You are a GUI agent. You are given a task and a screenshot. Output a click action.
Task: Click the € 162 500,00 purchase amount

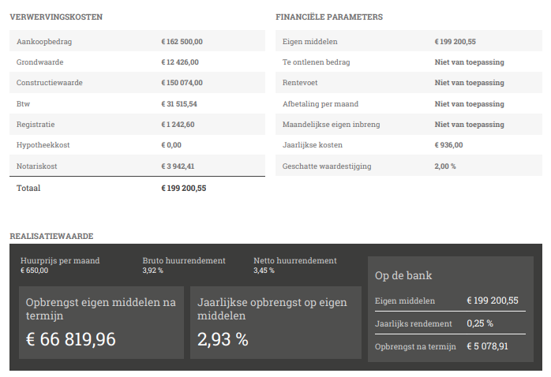coord(182,42)
